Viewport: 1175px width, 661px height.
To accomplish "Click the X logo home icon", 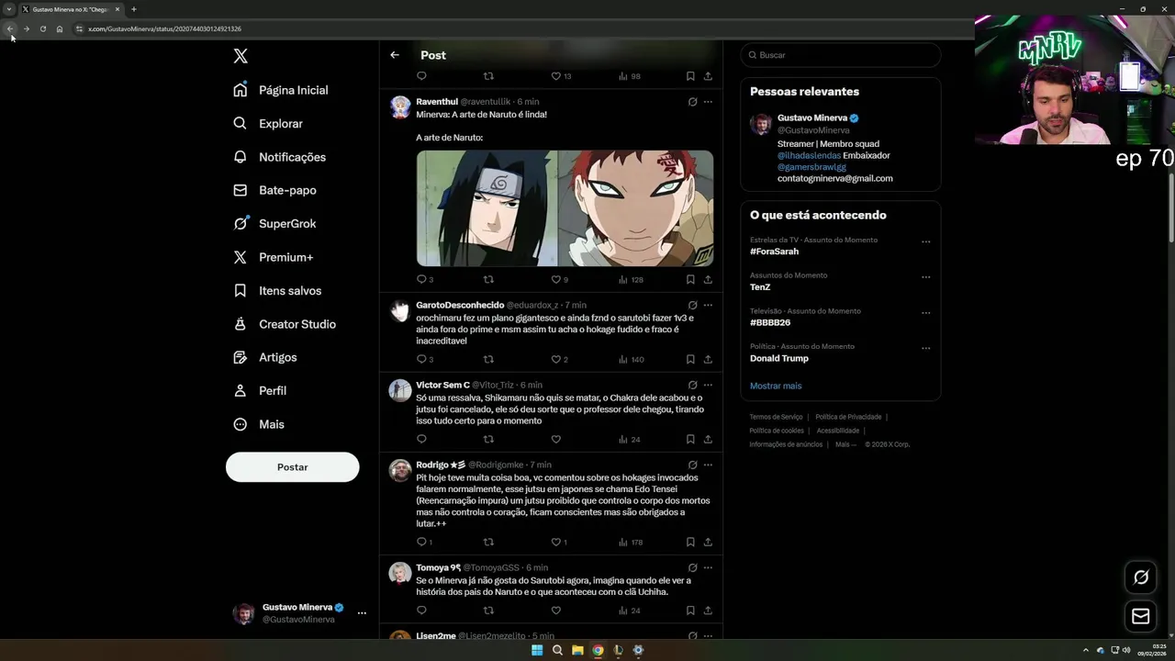I will (241, 56).
